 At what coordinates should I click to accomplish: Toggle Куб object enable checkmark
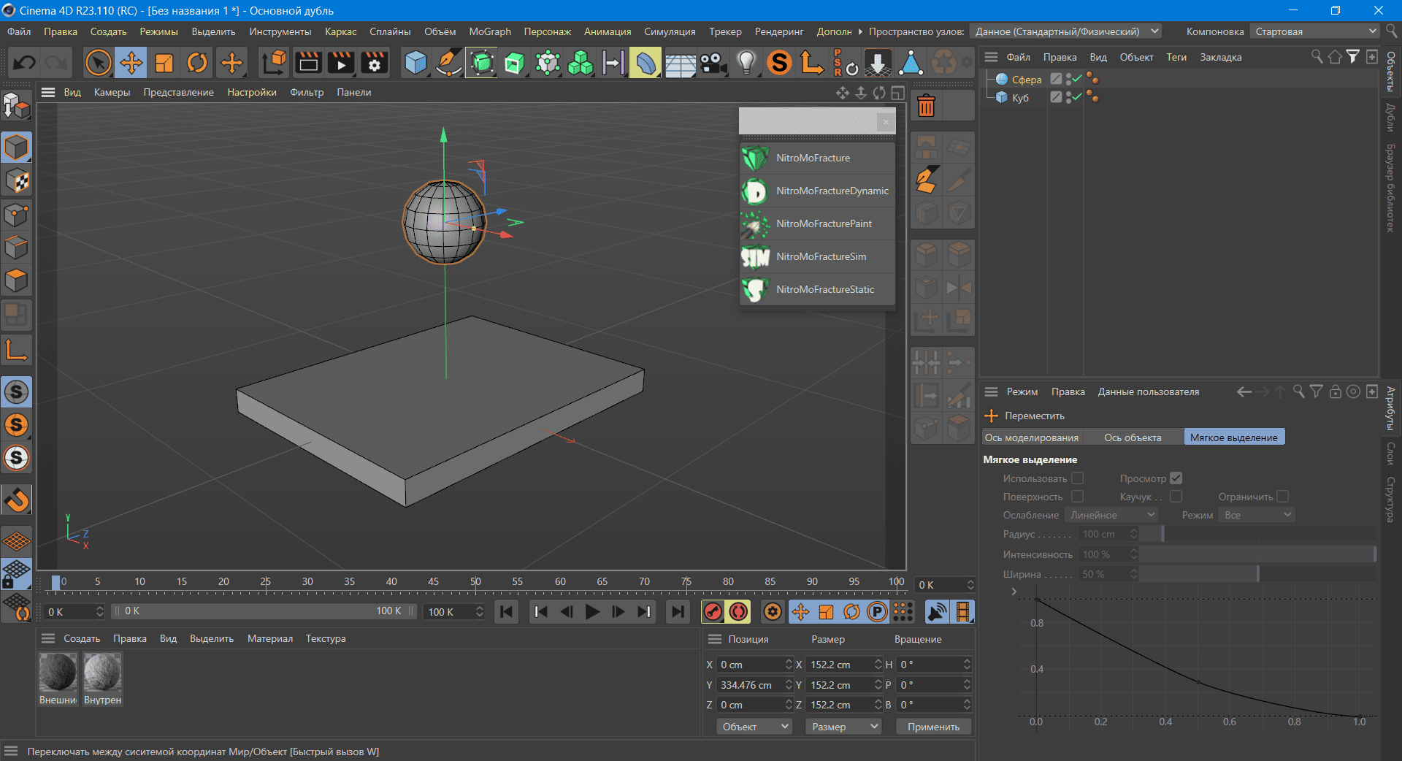pos(1076,97)
